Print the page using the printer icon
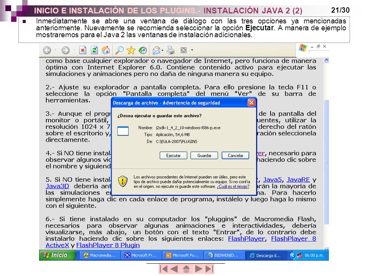368x276 pixels. [x=171, y=50]
